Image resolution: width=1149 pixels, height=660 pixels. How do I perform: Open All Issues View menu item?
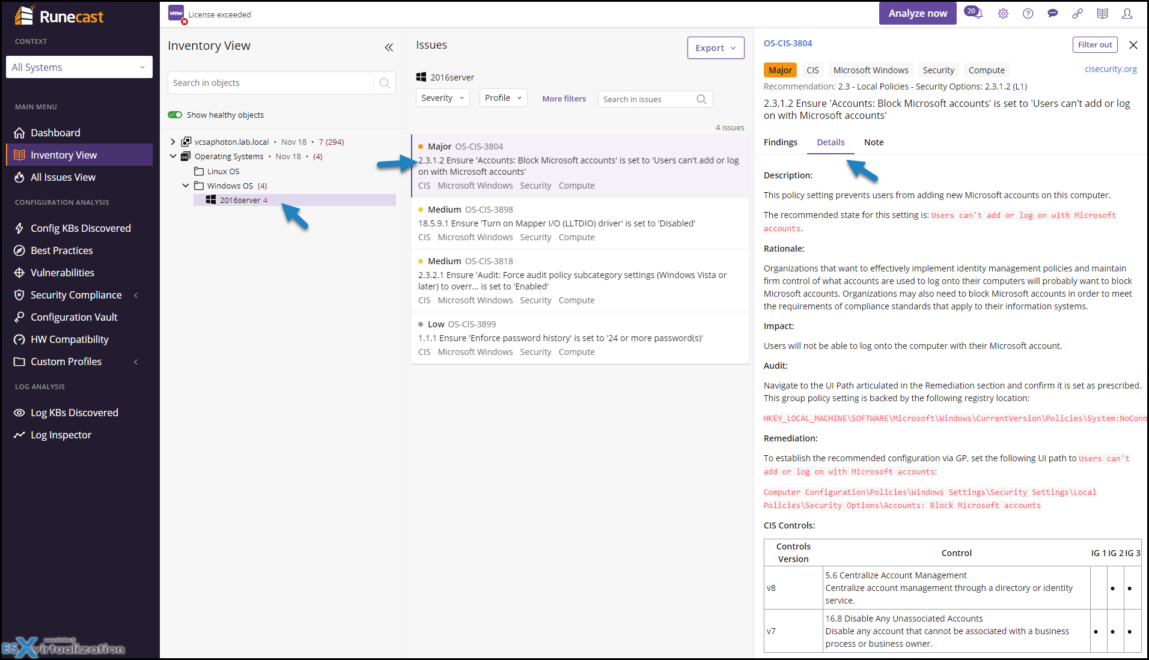79,177
